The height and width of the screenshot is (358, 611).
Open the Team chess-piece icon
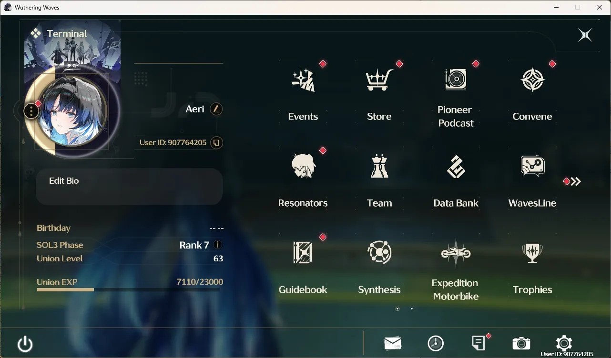click(x=379, y=166)
